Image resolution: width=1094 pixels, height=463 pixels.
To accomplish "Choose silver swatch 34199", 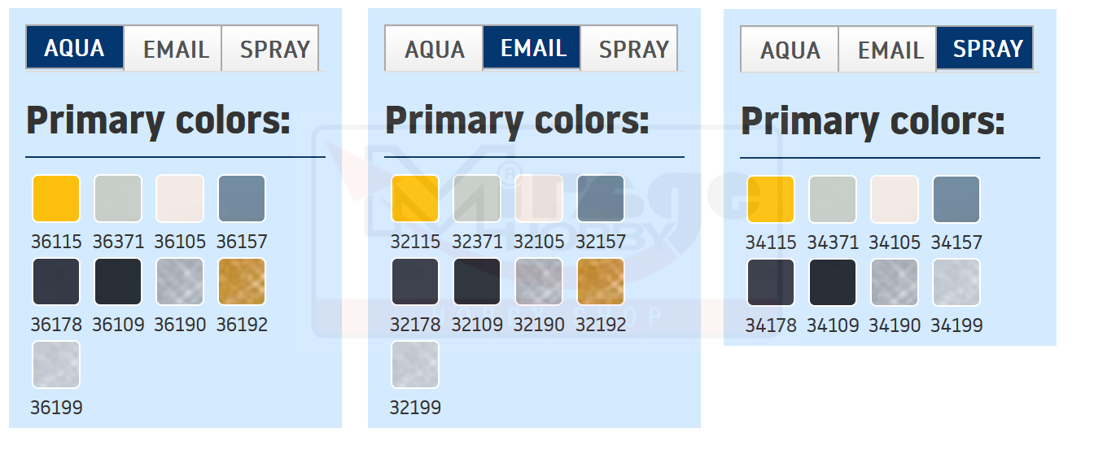I will 956,282.
